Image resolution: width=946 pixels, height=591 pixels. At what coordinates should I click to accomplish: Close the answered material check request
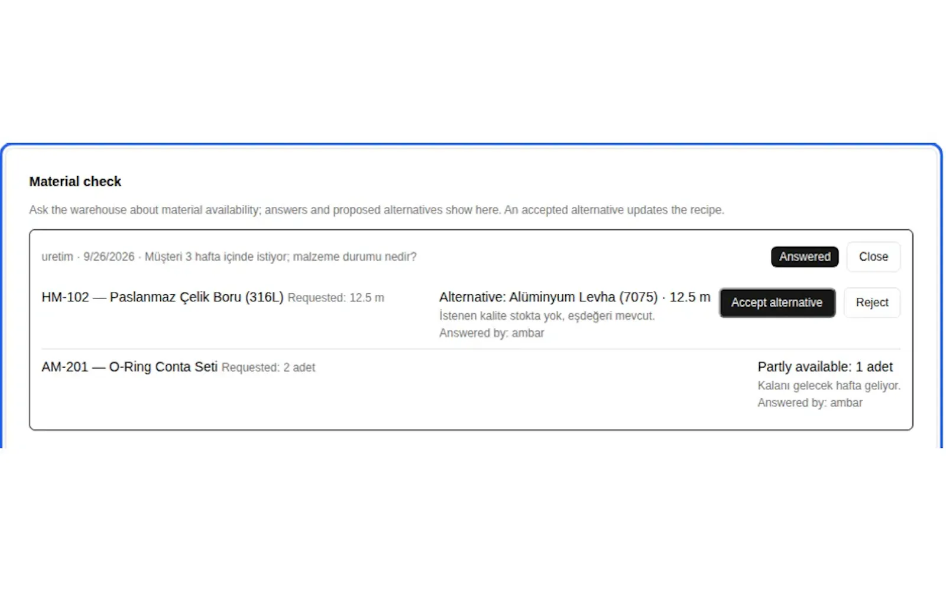pyautogui.click(x=873, y=256)
